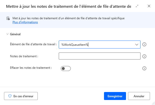Click the shield icon on En cas d'erreur
155x105 pixels.
pos(10,96)
